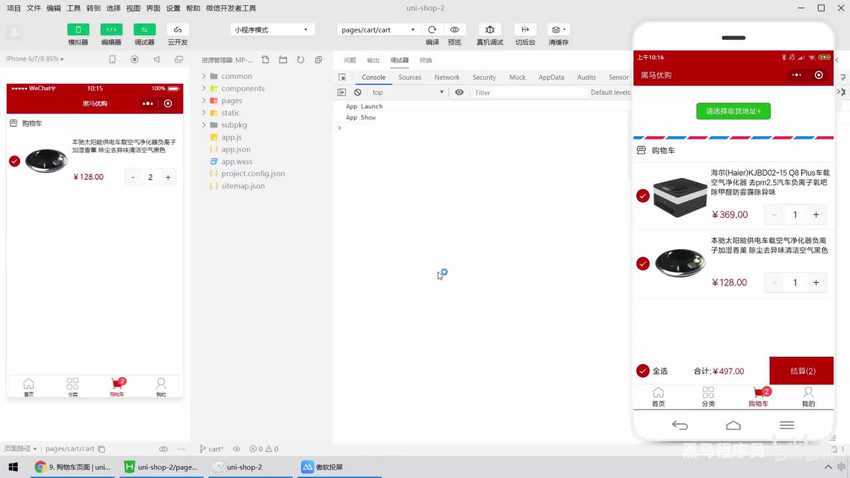850x478 pixels.
Task: Open the 项目 menu
Action: pyautogui.click(x=14, y=8)
